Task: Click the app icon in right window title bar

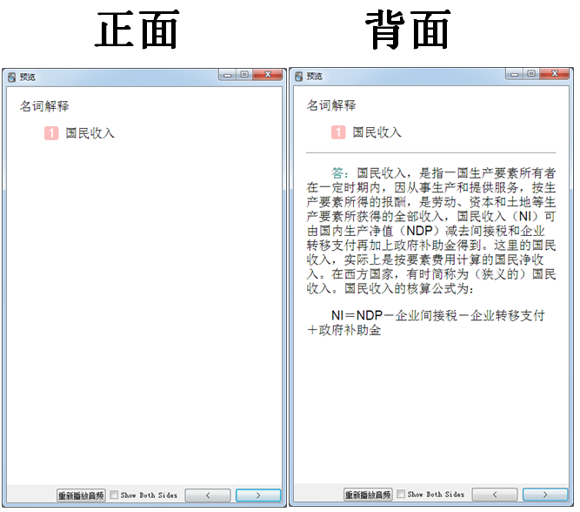Action: pos(299,77)
